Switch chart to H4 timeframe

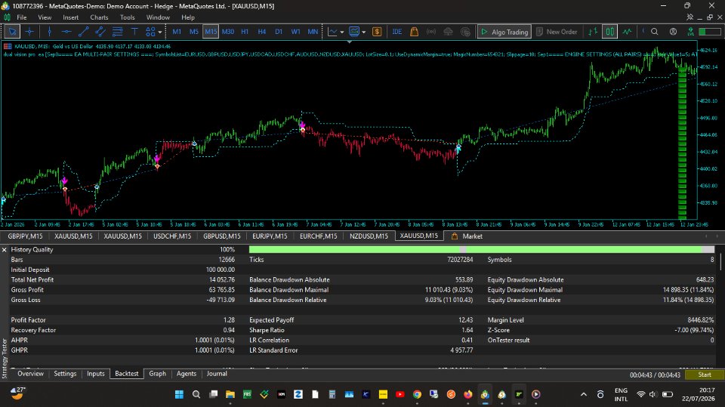pos(262,32)
